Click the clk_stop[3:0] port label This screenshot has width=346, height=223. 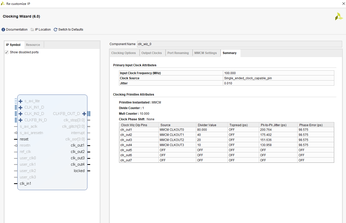tap(74, 120)
